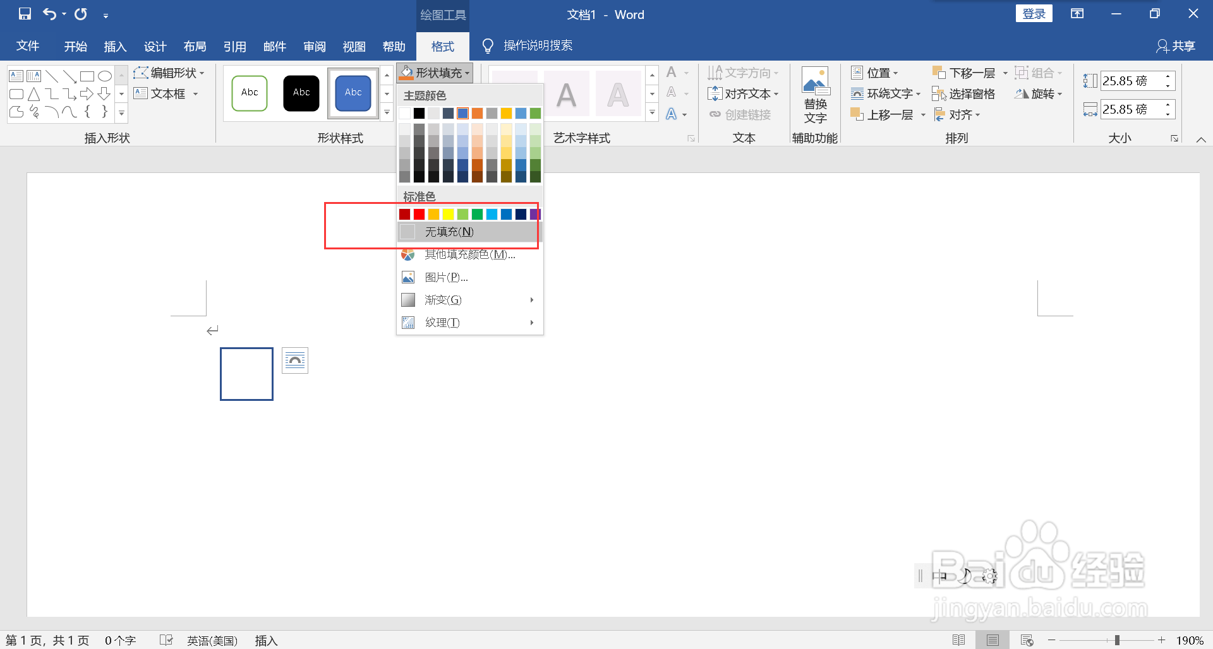Switch to Read Mode view in status bar
This screenshot has width=1213, height=649.
coord(958,640)
